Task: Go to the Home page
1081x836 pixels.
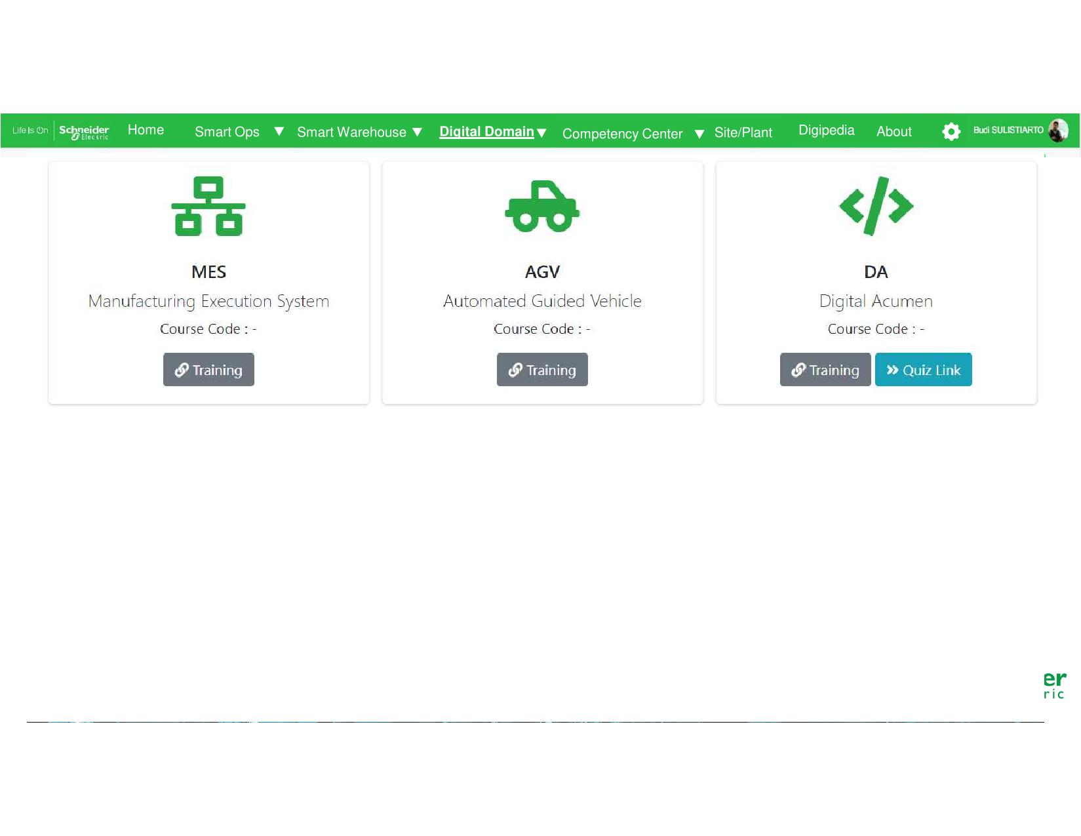Action: point(146,130)
